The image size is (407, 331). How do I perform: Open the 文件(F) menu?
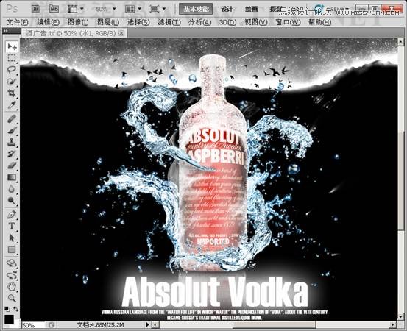pyautogui.click(x=18, y=22)
